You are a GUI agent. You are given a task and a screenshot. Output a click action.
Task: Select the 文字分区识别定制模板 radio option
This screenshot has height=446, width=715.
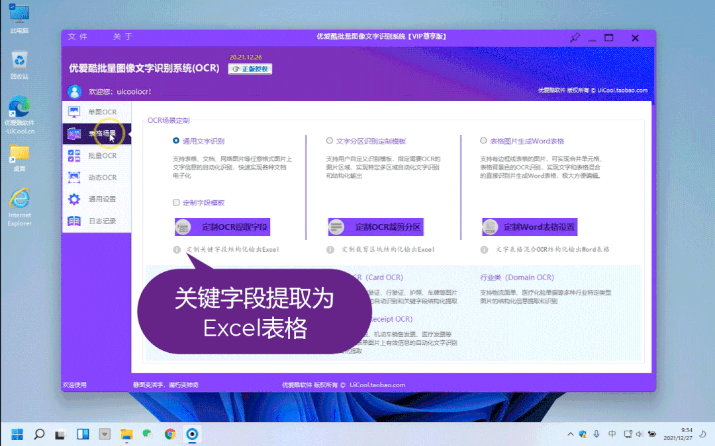330,141
